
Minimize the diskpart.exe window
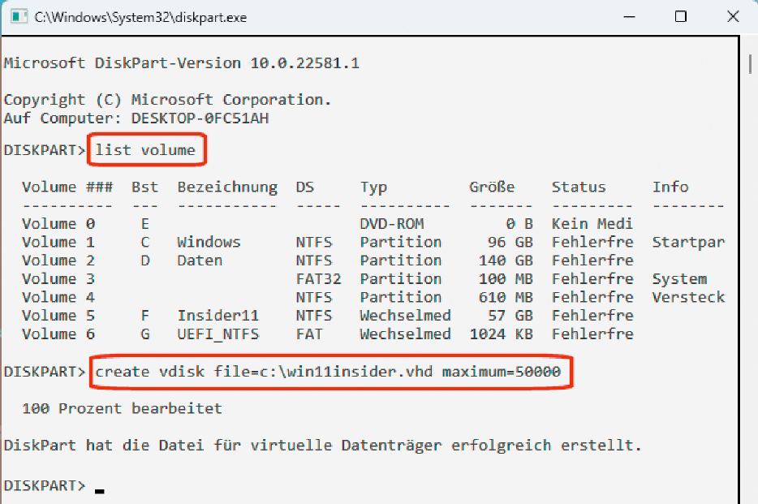pyautogui.click(x=629, y=17)
